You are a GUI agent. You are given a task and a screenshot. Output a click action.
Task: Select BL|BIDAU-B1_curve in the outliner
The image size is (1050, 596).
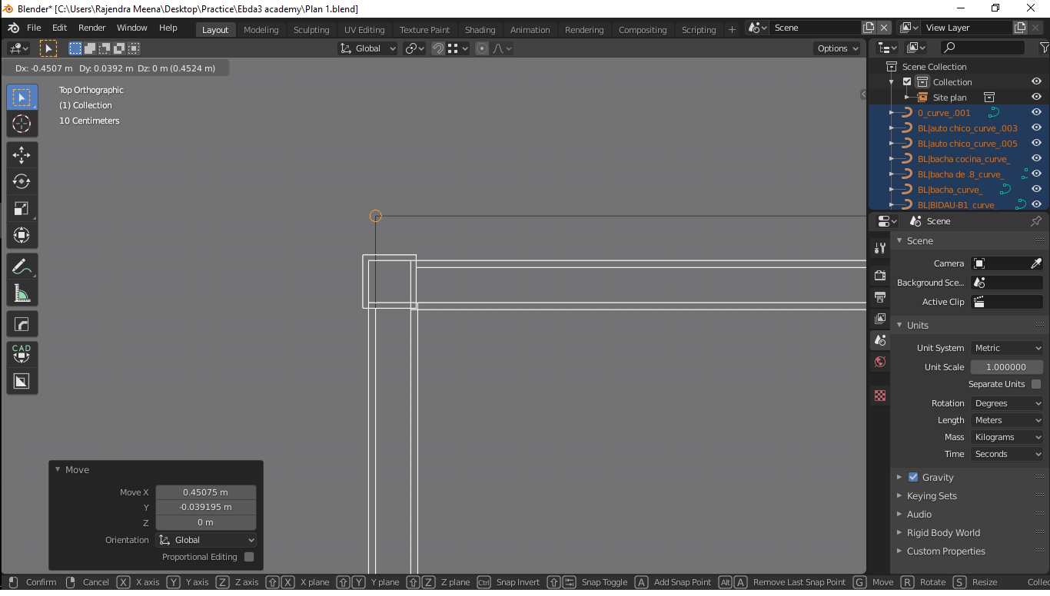pyautogui.click(x=955, y=205)
